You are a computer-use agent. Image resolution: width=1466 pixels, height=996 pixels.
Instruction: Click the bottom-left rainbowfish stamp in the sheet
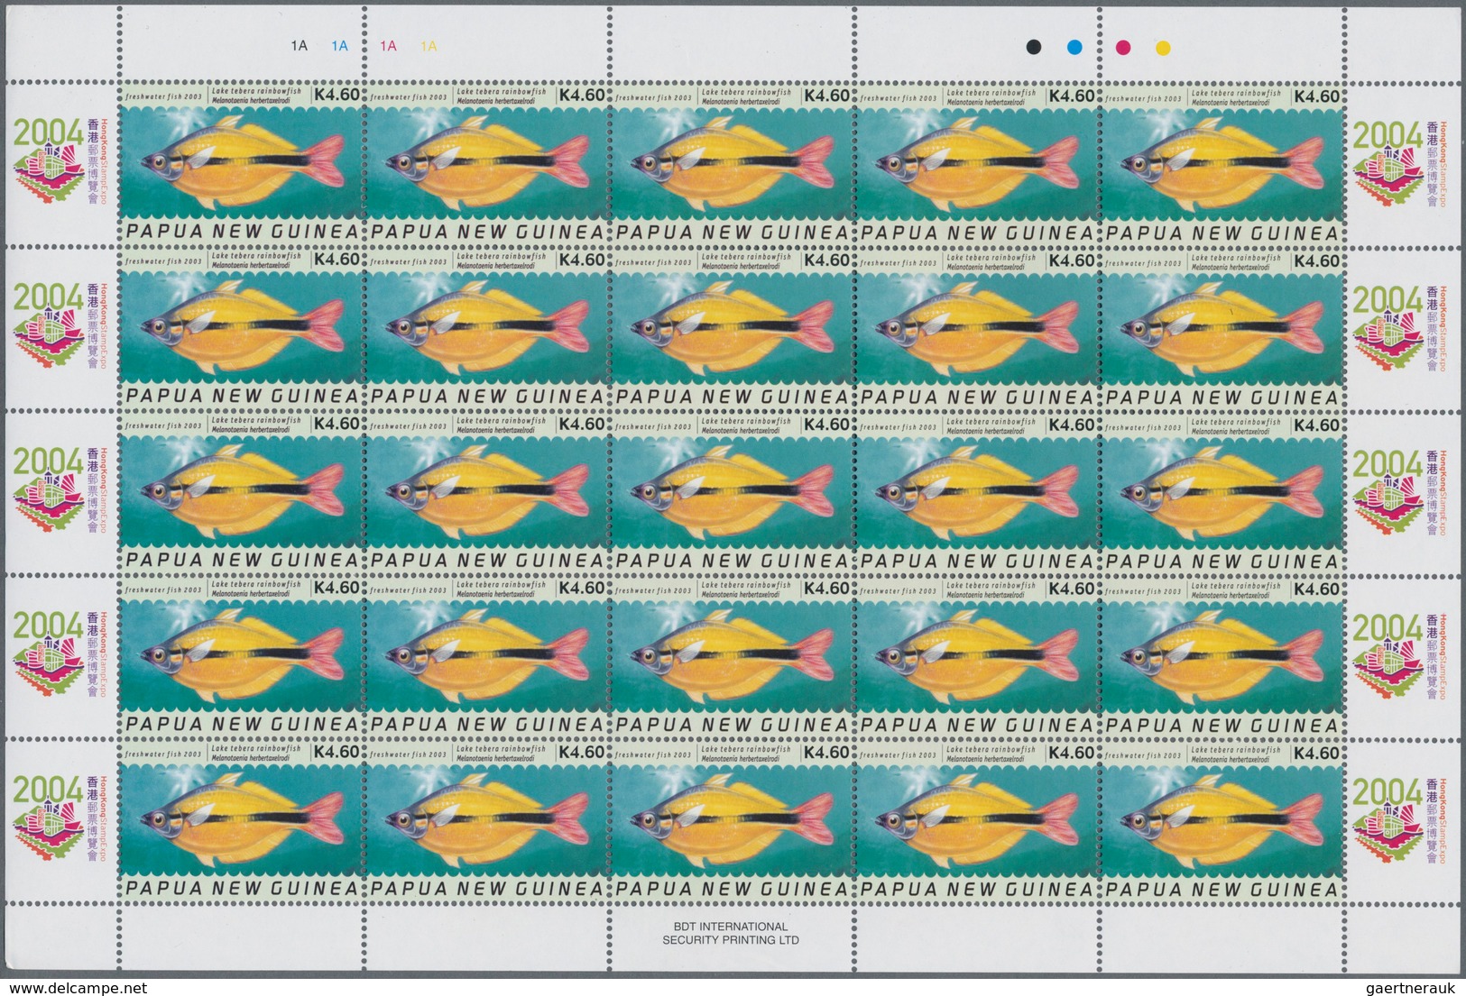(x=241, y=821)
